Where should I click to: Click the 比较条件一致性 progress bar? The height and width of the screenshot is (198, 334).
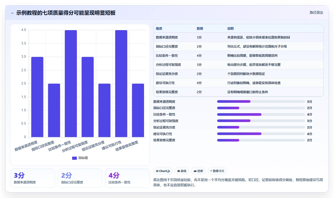tap(261, 114)
